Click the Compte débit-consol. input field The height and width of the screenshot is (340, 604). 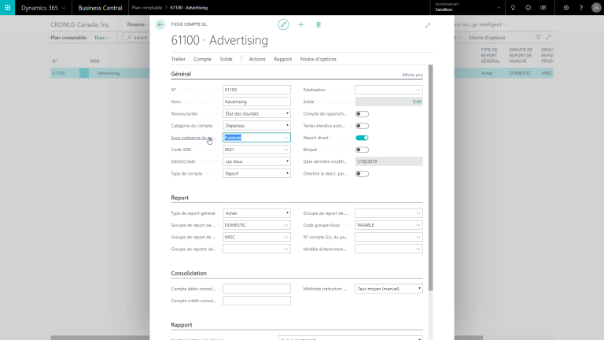point(256,289)
